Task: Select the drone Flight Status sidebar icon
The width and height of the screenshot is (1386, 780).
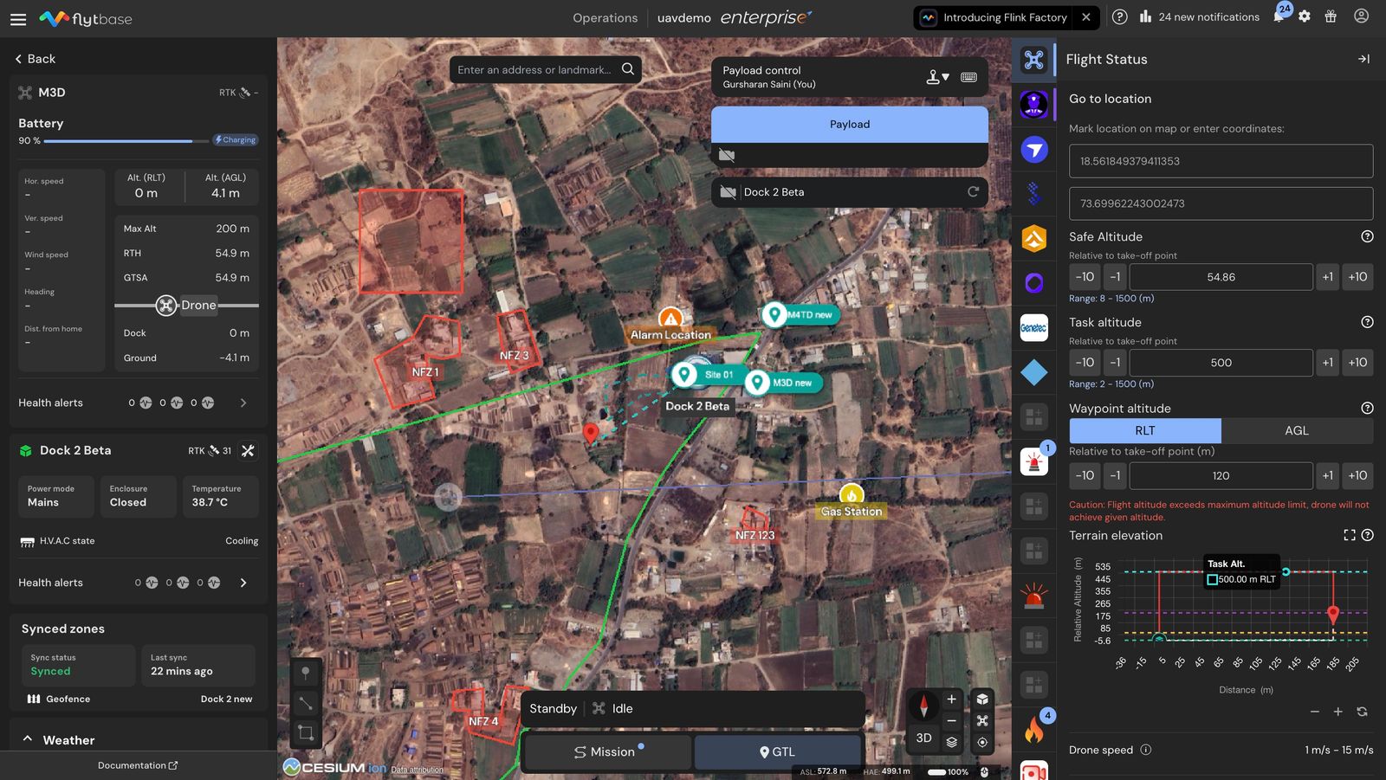Action: point(1033,60)
